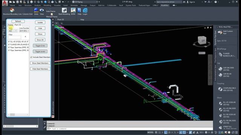
Task: Switch to the Frame tab in panel
Action: (x=11, y=25)
